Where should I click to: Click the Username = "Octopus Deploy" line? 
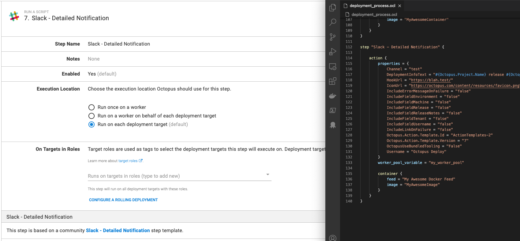[417, 152]
